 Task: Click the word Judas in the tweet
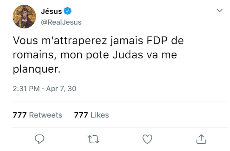point(128,55)
